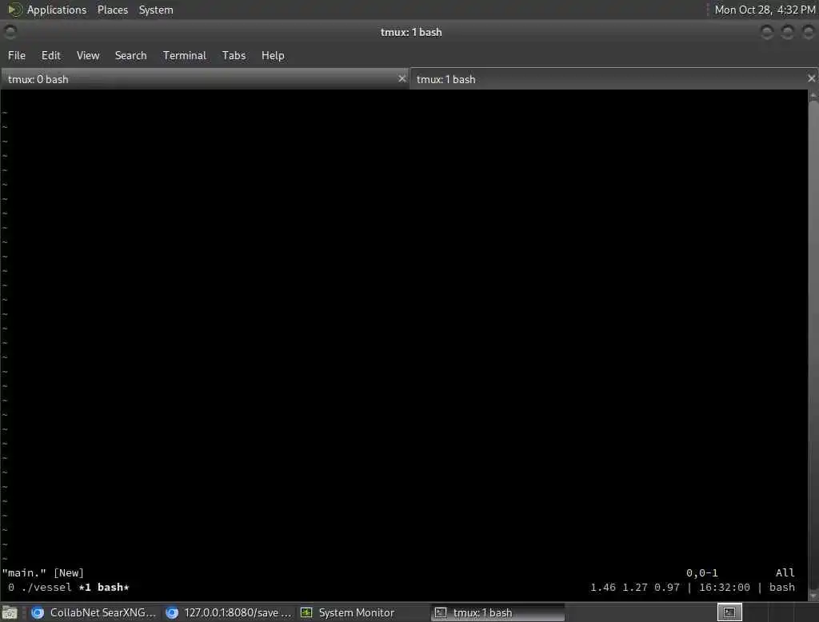The width and height of the screenshot is (819, 622).
Task: Open the File menu
Action: click(x=17, y=55)
